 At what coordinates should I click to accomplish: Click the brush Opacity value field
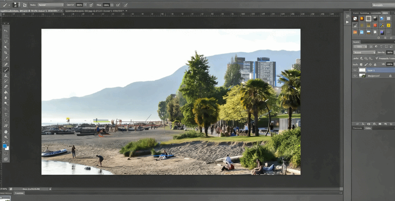(x=80, y=5)
